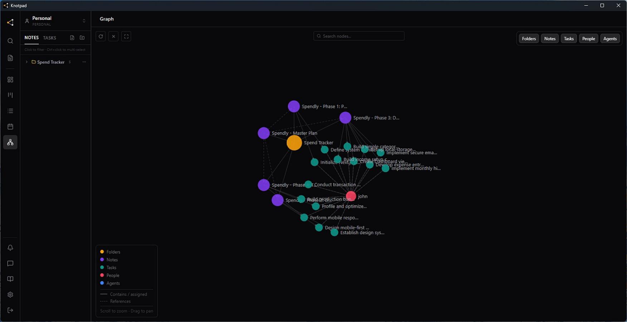Select the graph view icon in sidebar

(10, 142)
